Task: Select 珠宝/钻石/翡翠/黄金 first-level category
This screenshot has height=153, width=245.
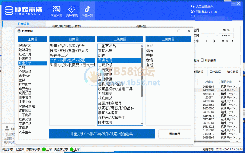Action: (x=68, y=46)
